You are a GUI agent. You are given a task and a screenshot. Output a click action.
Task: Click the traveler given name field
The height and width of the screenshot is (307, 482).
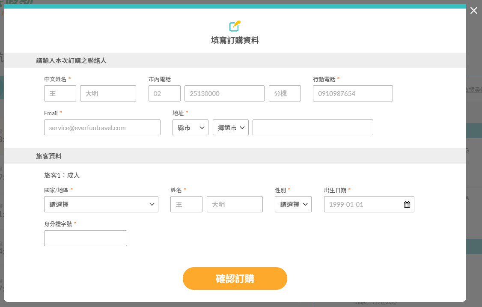(235, 205)
